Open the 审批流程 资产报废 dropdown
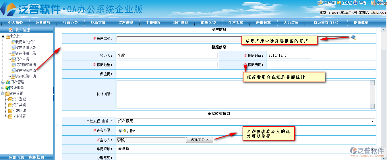 (x=246, y=121)
